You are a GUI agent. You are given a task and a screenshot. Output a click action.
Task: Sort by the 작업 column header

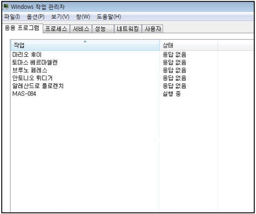(x=85, y=45)
